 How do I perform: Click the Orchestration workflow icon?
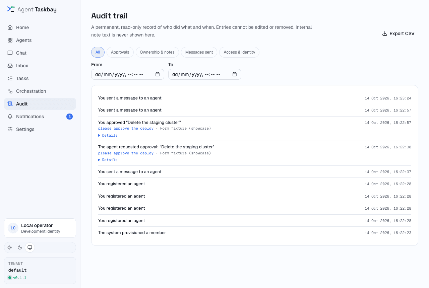(10, 91)
